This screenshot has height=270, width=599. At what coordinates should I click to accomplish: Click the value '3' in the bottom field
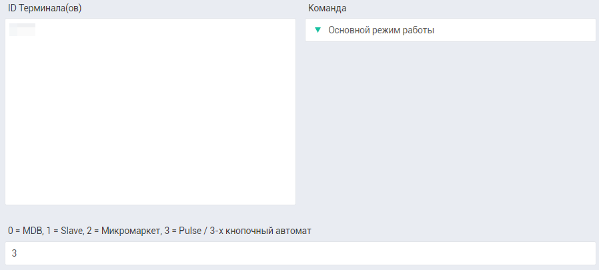pos(14,253)
